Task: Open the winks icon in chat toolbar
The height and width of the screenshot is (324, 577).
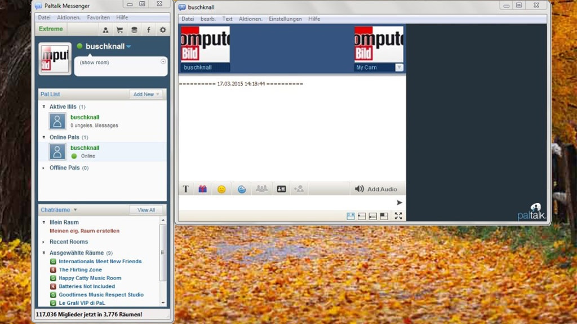Action: click(x=241, y=188)
